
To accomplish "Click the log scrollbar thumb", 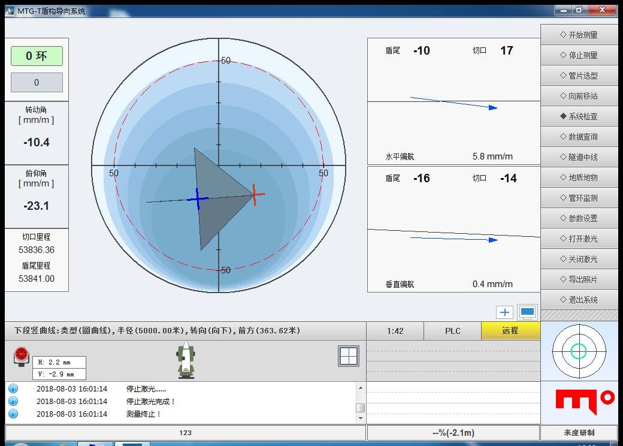I will coord(361,408).
